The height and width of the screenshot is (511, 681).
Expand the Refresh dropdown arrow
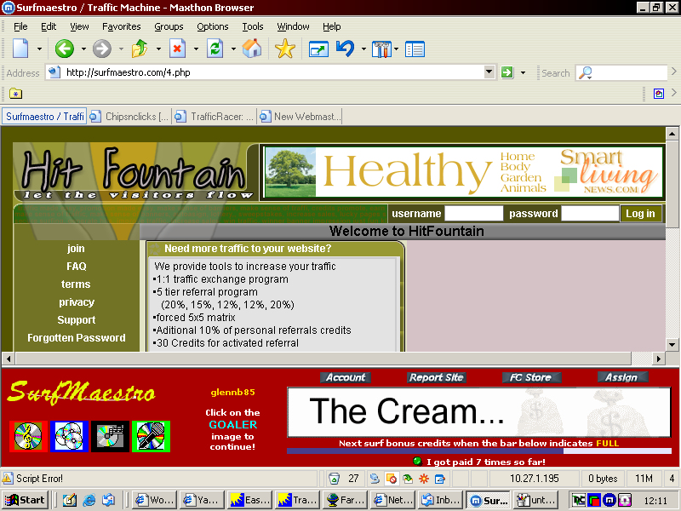[x=233, y=49]
